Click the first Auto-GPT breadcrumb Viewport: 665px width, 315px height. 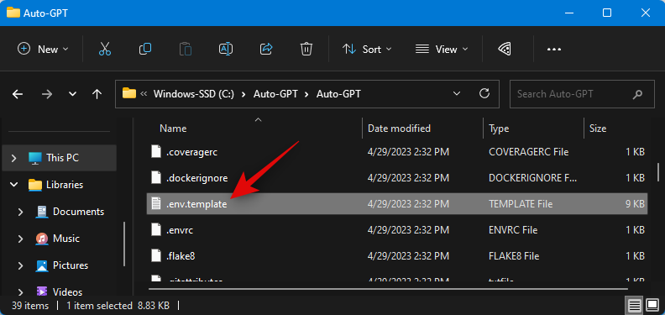(x=275, y=94)
